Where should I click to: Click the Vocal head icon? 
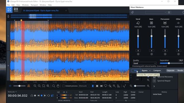(138, 23)
